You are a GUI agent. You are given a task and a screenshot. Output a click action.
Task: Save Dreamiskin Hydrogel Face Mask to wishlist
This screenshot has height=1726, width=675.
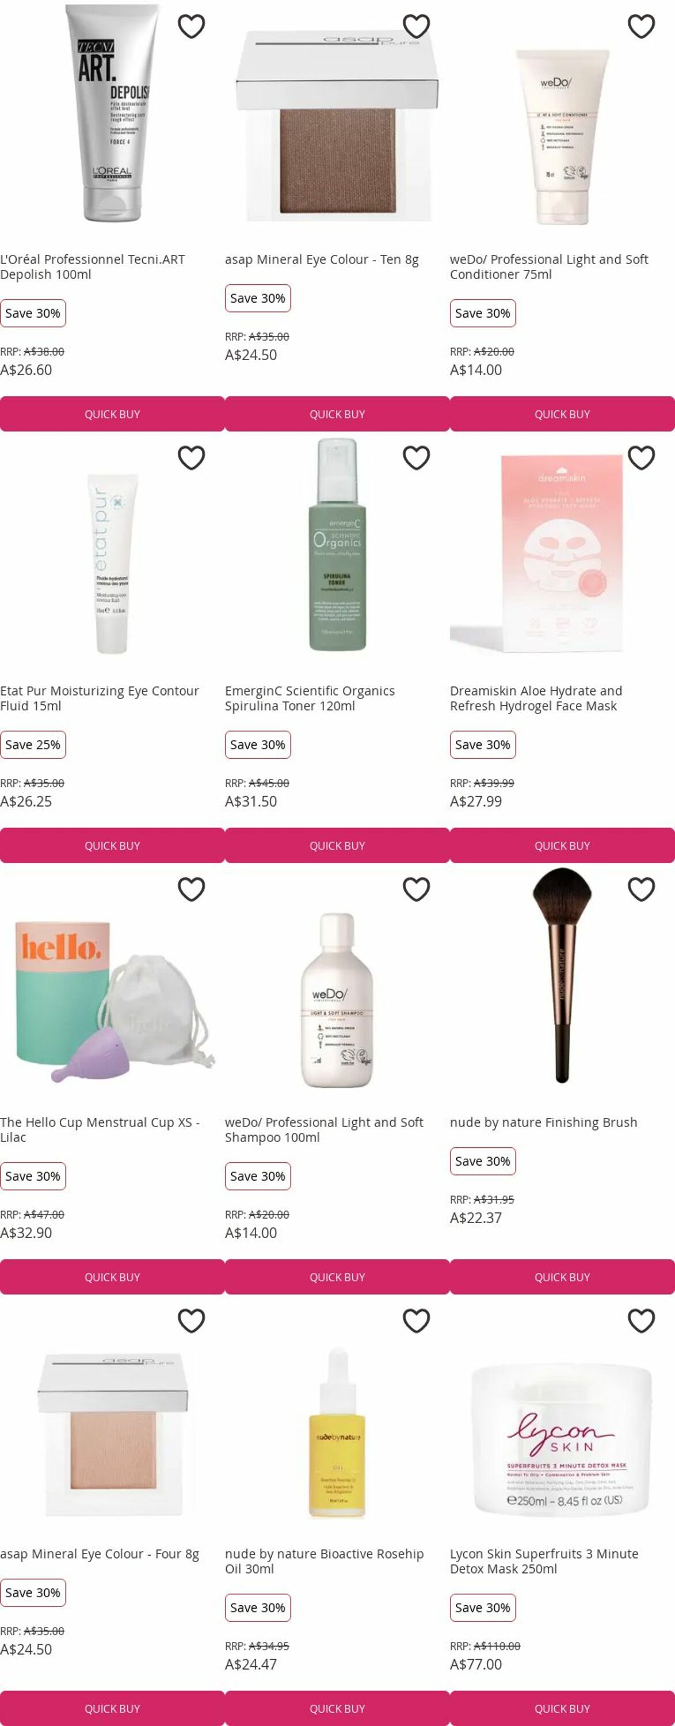point(642,459)
